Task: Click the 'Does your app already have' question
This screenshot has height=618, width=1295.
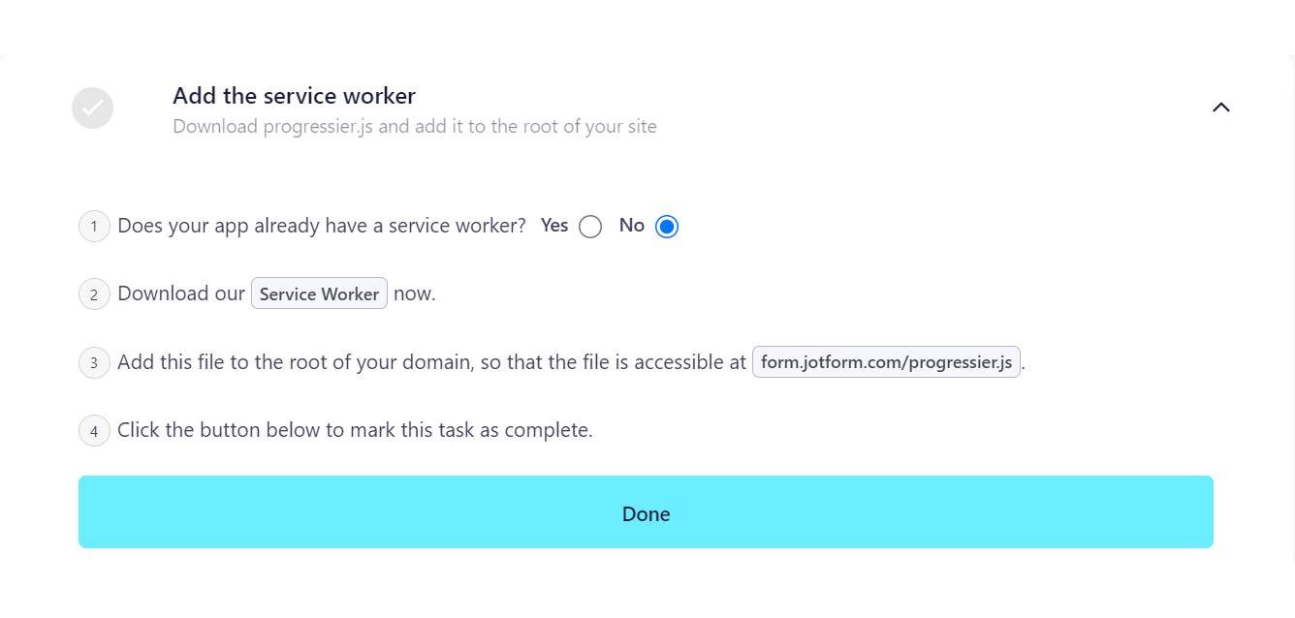Action: 321,226
